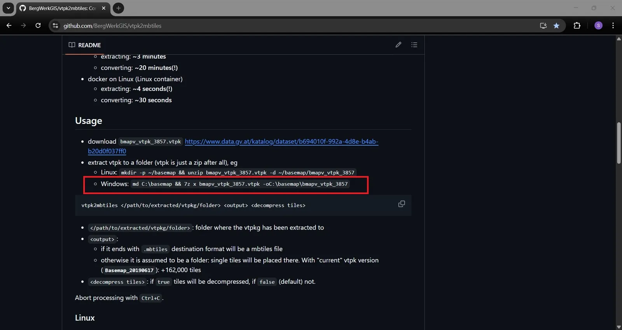Click the github.com address bar URL
This screenshot has width=622, height=330.
click(112, 26)
